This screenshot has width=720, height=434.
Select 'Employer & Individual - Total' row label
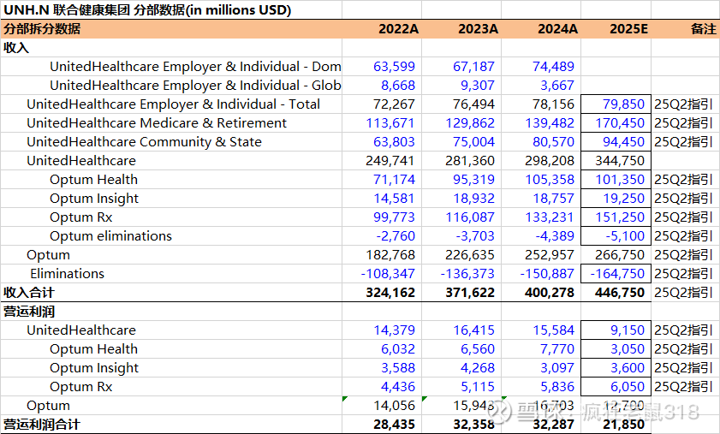tap(173, 104)
